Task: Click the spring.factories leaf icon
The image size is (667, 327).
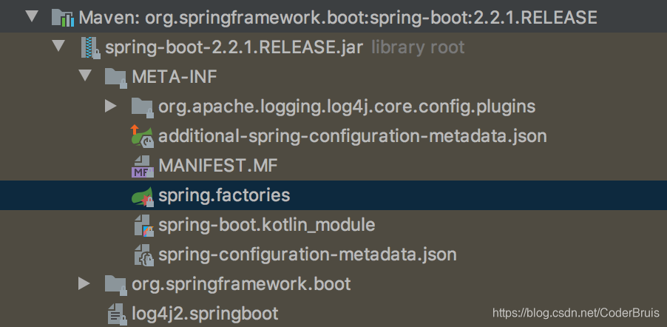Action: (143, 196)
